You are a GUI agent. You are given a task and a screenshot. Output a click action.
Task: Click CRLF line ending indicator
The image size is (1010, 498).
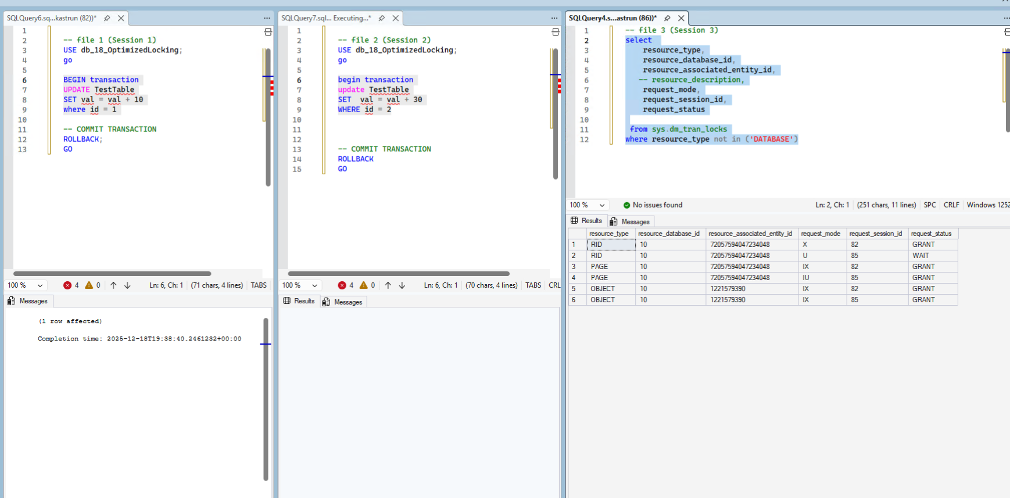pyautogui.click(x=951, y=205)
